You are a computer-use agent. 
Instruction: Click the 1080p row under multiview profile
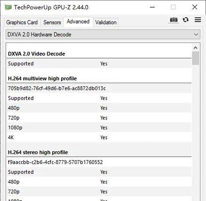[x=99, y=128]
